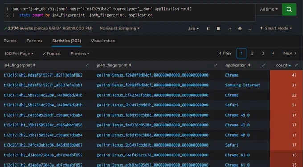This screenshot has width=303, height=167.
Task: Sort by the application column header
Action: (238, 65)
